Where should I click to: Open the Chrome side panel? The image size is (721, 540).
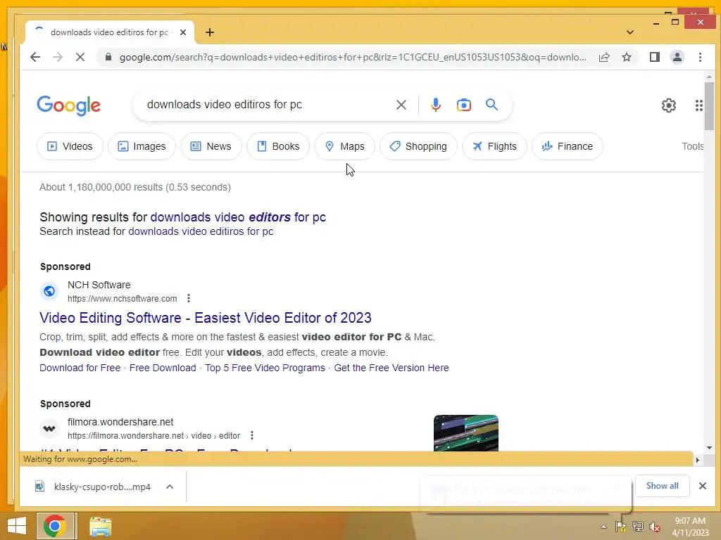(654, 57)
